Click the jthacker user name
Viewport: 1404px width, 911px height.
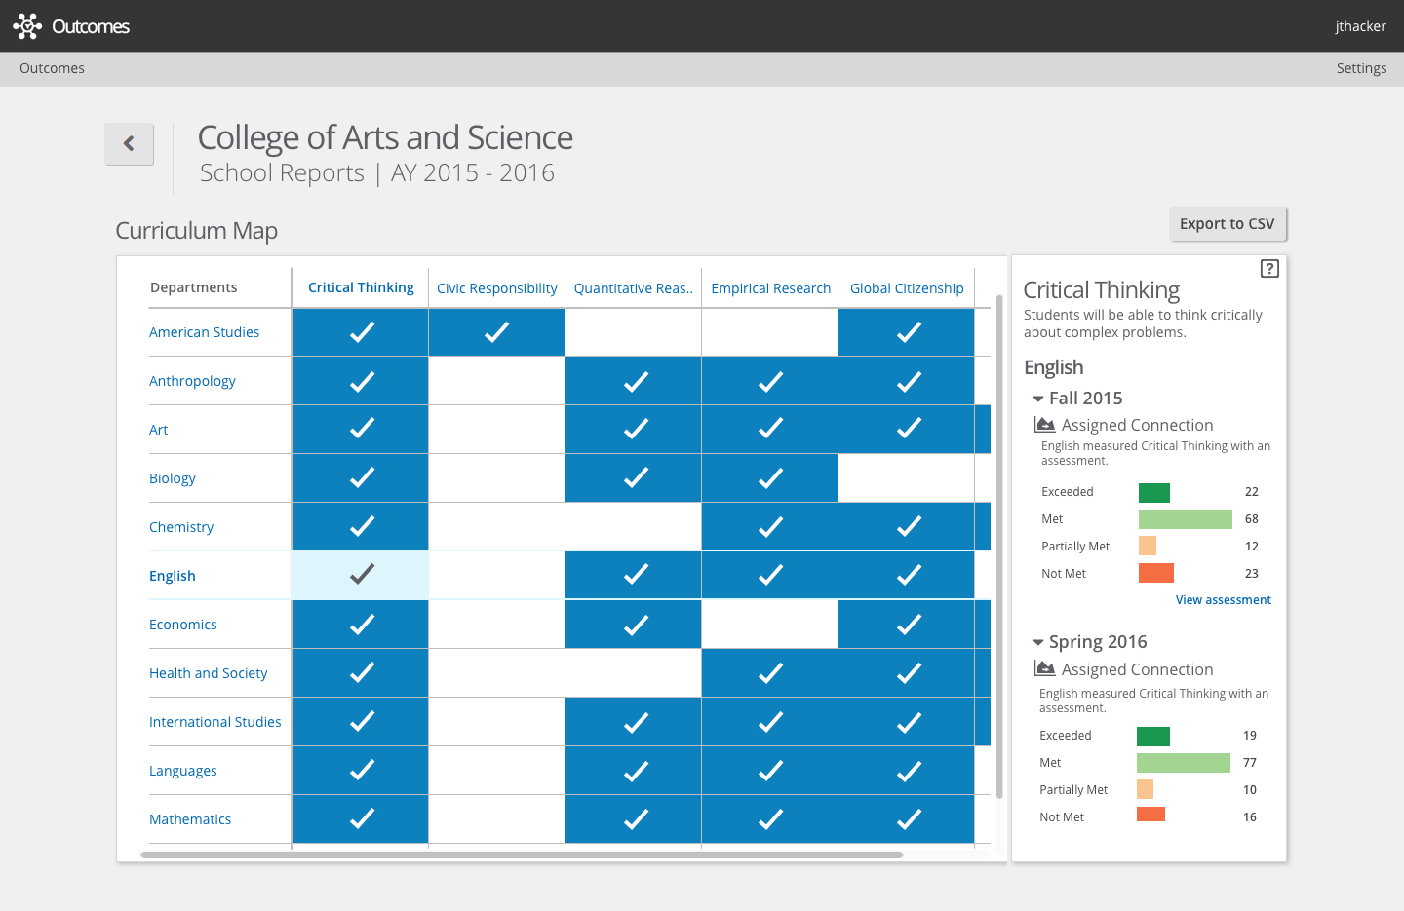(x=1360, y=26)
